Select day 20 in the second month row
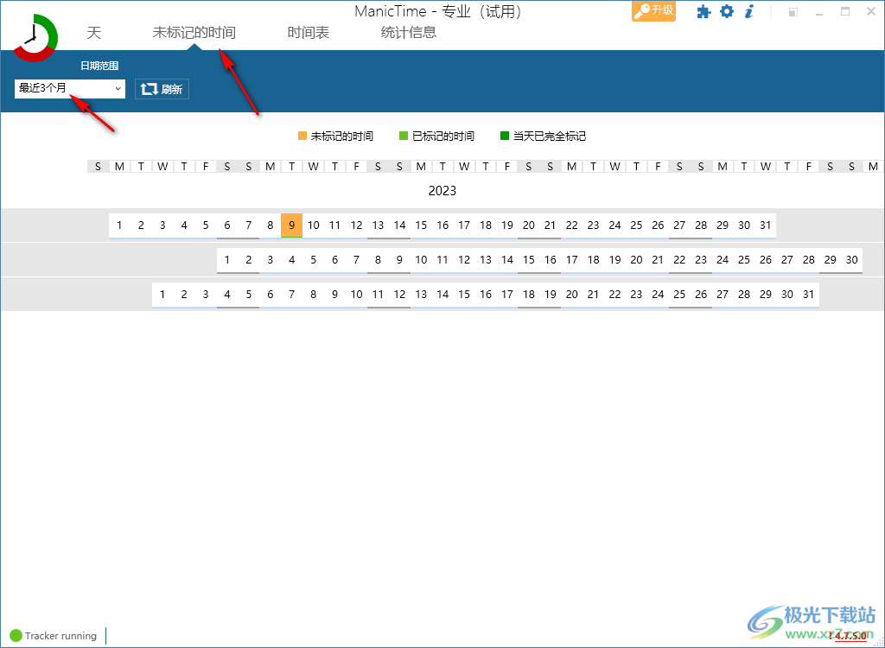 (x=636, y=260)
